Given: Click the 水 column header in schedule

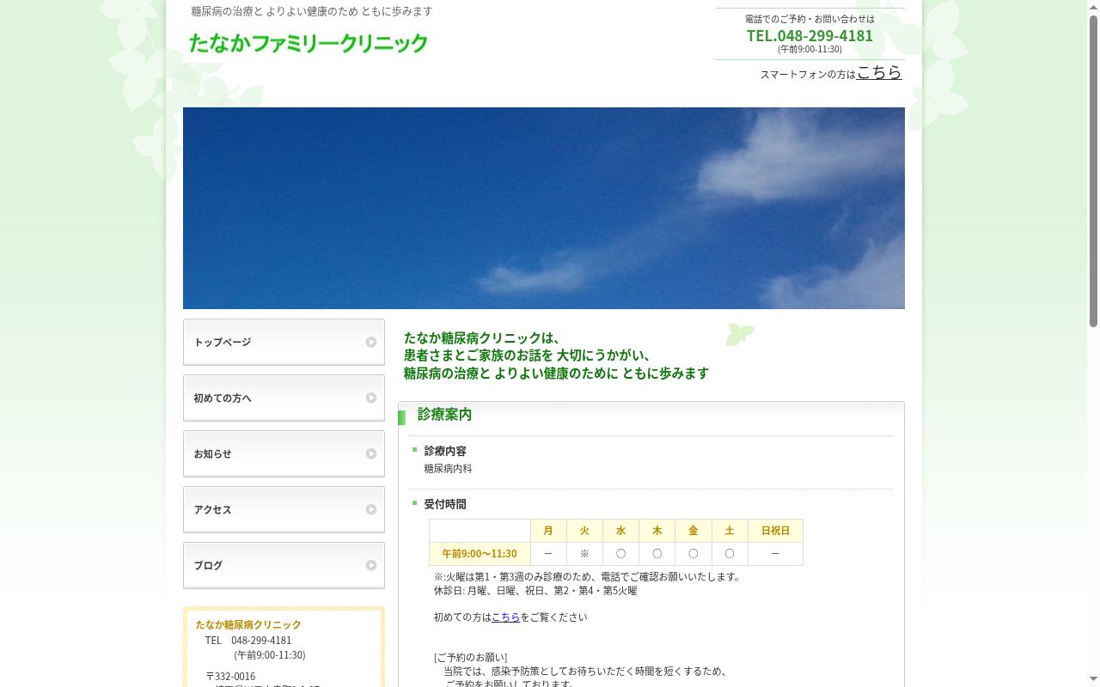Looking at the screenshot, I should click(620, 531).
